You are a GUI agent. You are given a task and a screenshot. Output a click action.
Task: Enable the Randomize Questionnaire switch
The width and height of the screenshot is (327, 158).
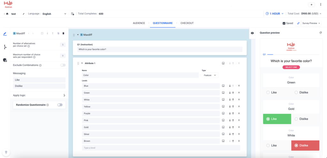click(x=60, y=105)
